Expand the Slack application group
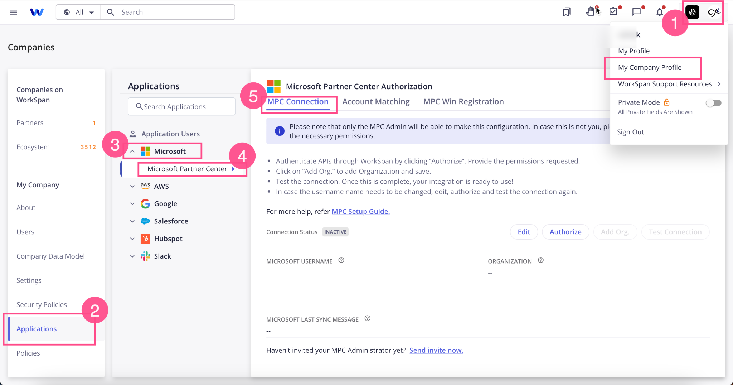The width and height of the screenshot is (733, 385). [x=132, y=256]
